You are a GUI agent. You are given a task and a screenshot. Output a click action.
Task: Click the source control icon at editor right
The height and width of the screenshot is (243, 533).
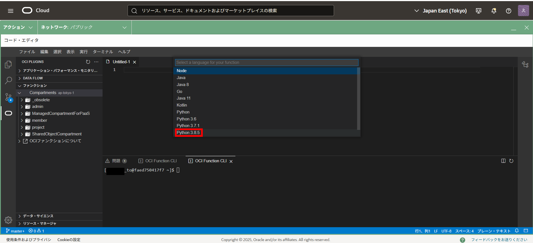pyautogui.click(x=525, y=64)
